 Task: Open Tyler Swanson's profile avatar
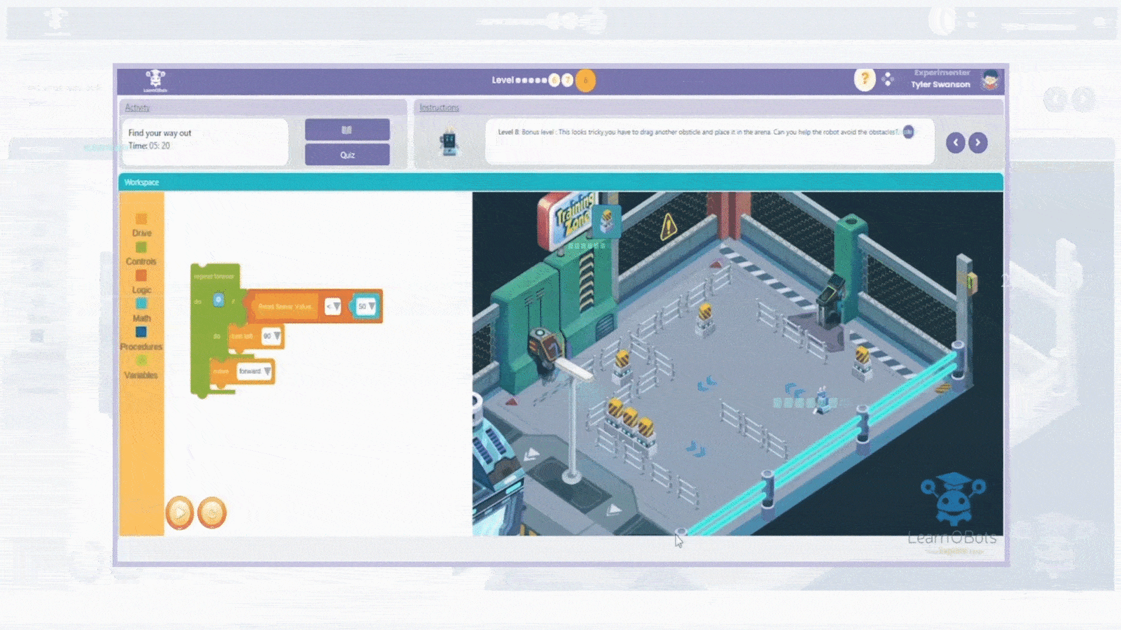(x=990, y=80)
